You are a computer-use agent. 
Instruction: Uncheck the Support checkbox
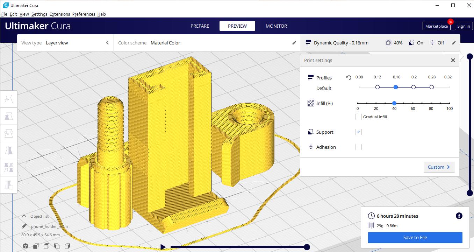coord(358,132)
